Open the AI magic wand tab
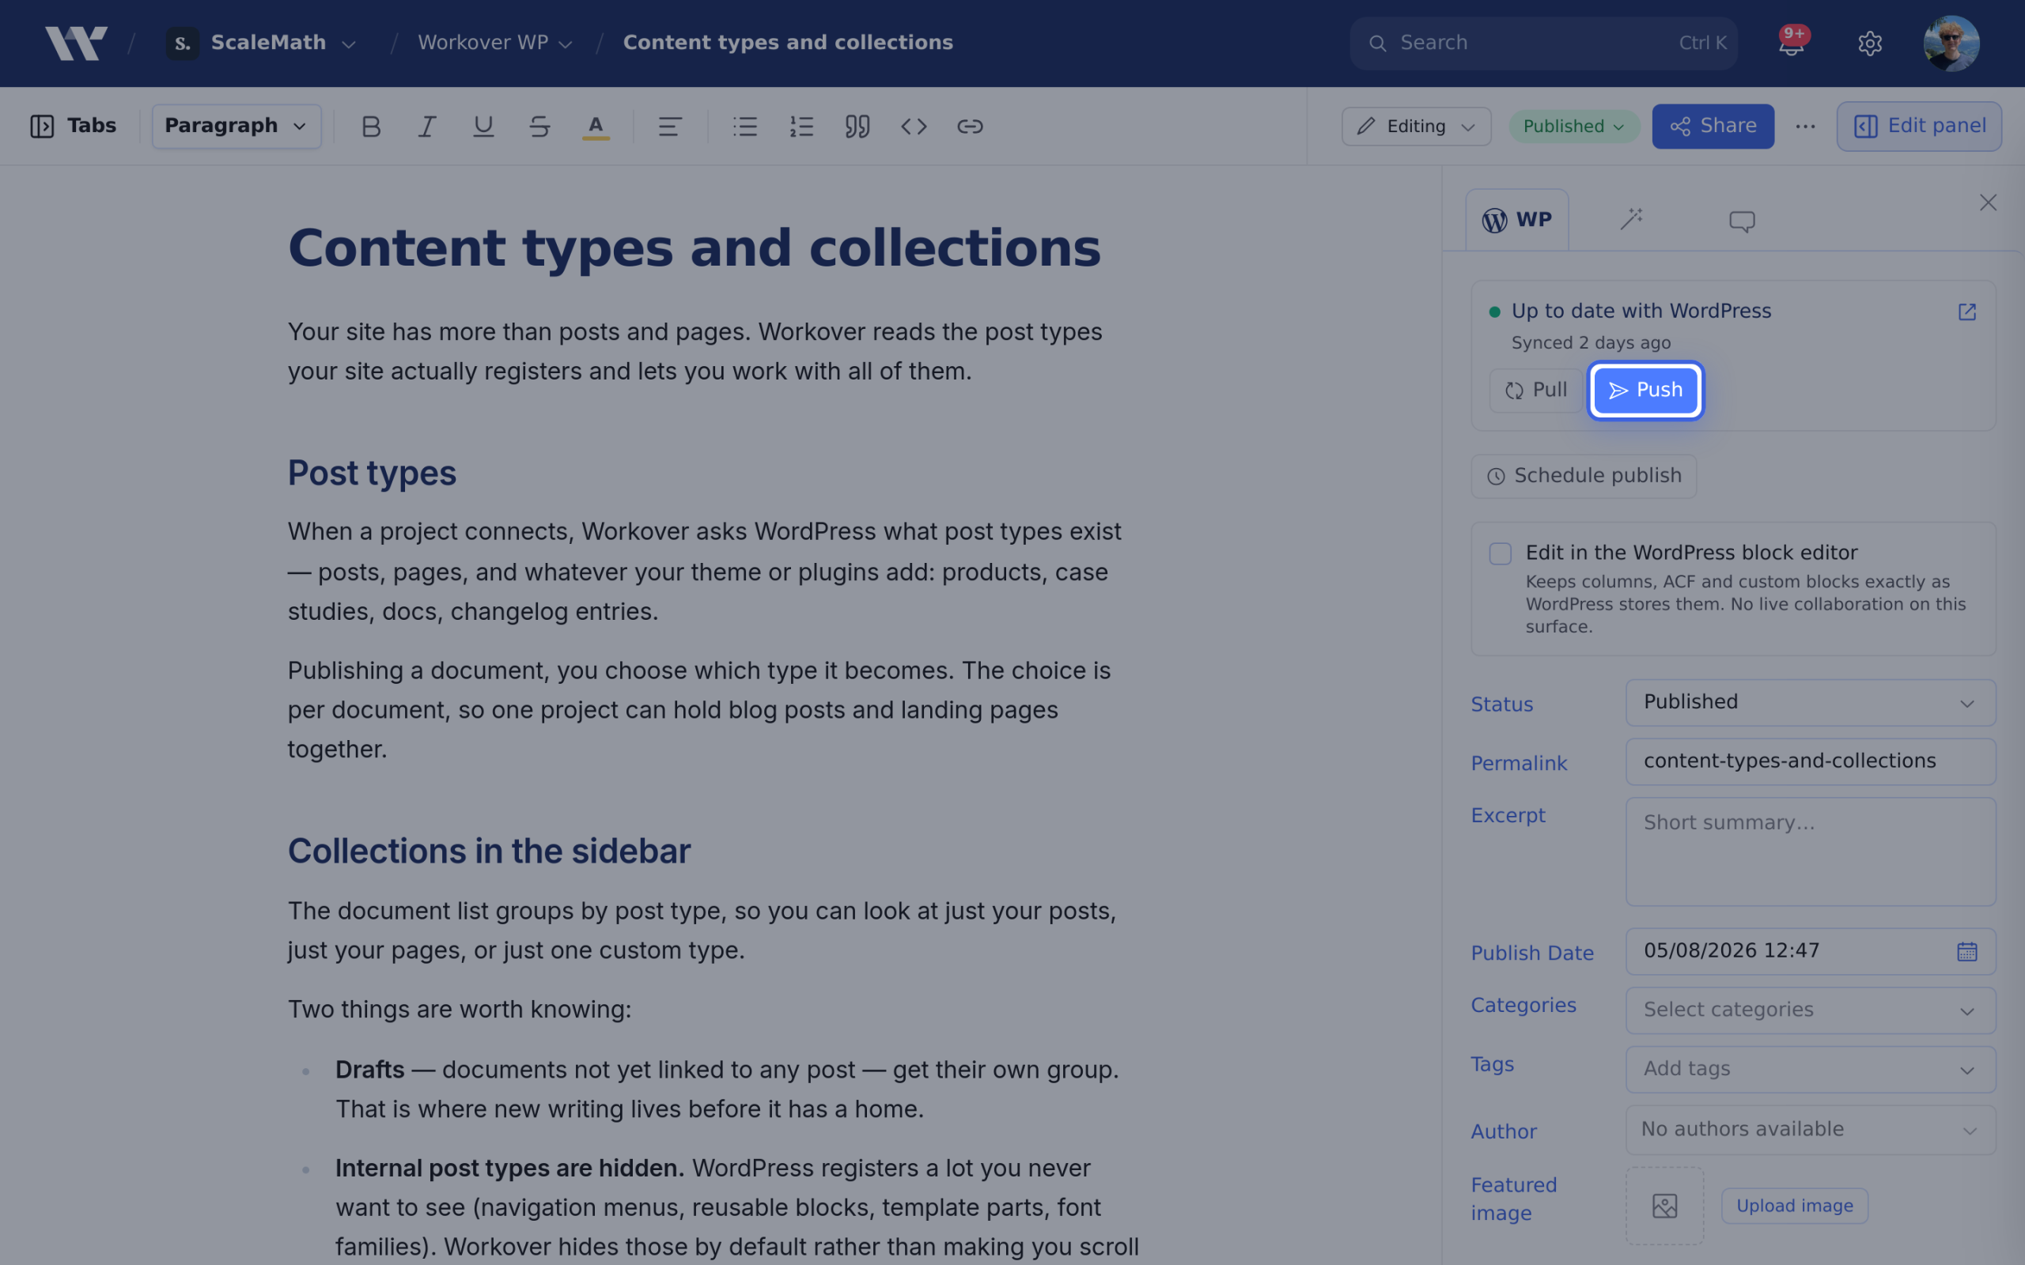 tap(1632, 220)
